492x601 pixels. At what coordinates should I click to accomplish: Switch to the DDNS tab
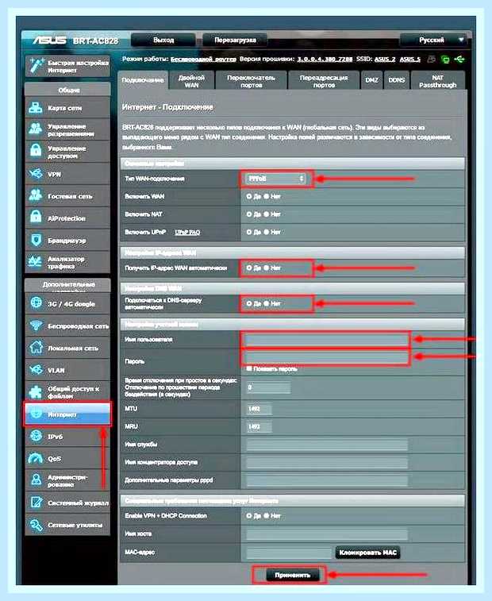tap(397, 80)
